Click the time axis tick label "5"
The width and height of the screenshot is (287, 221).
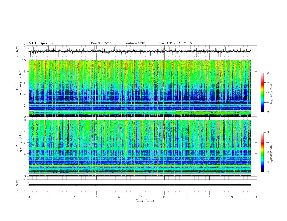pyautogui.click(x=142, y=197)
